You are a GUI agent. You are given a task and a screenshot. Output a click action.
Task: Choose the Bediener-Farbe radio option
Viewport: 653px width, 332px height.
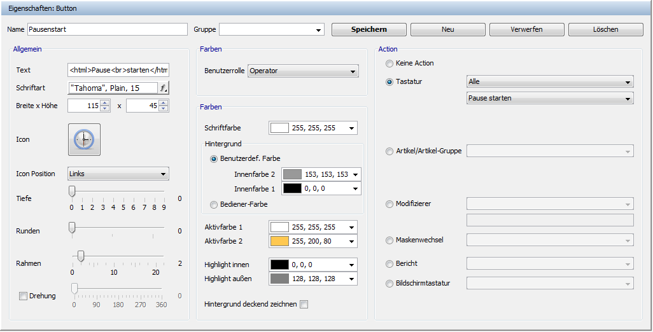click(214, 204)
